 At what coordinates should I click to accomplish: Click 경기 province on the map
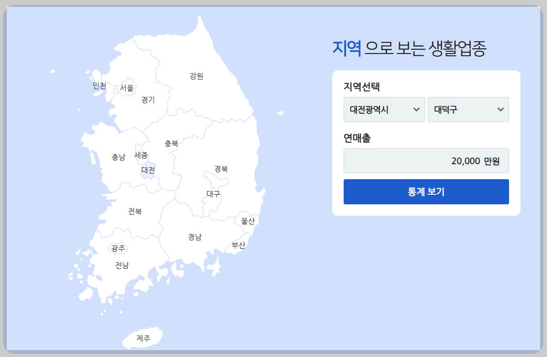pos(147,100)
